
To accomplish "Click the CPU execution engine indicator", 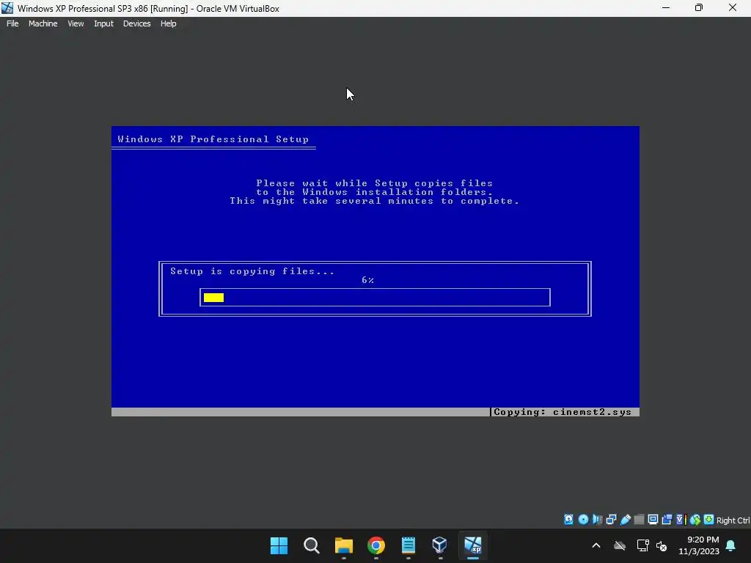I will pyautogui.click(x=681, y=520).
